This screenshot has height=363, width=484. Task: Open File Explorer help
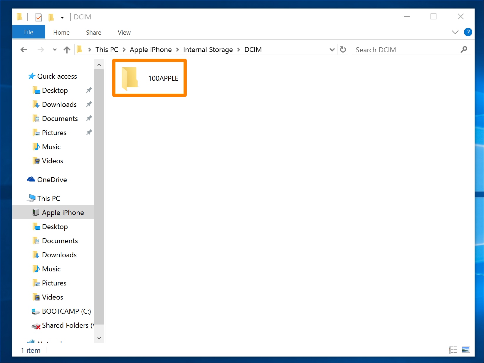(x=468, y=32)
